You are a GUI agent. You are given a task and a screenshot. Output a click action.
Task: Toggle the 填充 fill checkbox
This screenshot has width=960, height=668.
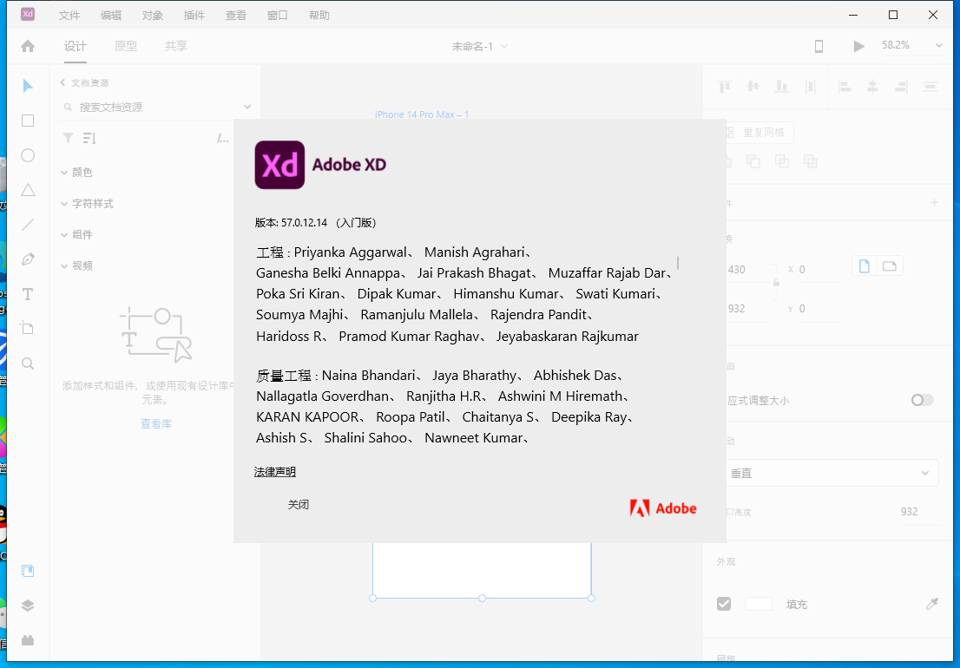[x=724, y=604]
